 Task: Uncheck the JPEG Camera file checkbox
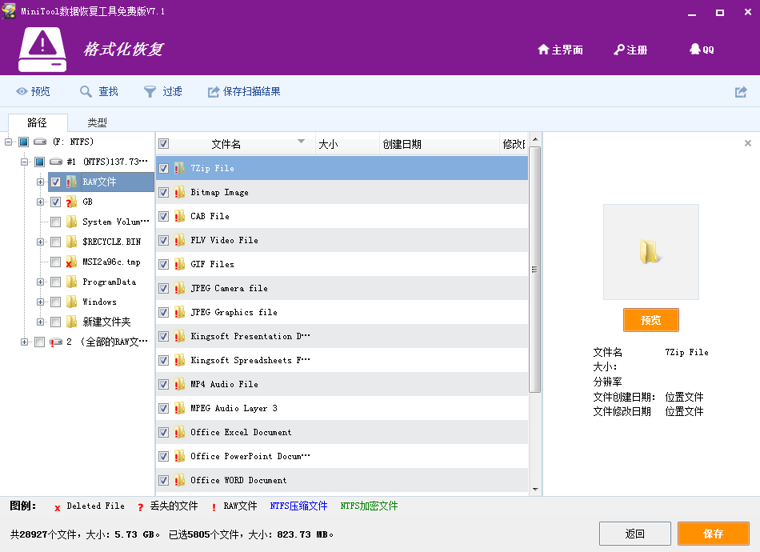click(x=164, y=288)
